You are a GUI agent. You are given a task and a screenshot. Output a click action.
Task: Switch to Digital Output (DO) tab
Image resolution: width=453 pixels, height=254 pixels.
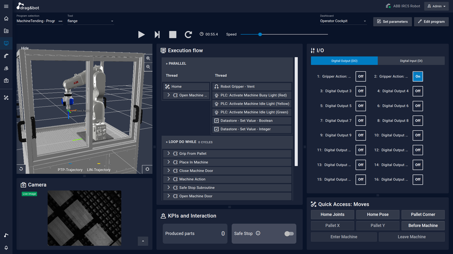click(344, 61)
